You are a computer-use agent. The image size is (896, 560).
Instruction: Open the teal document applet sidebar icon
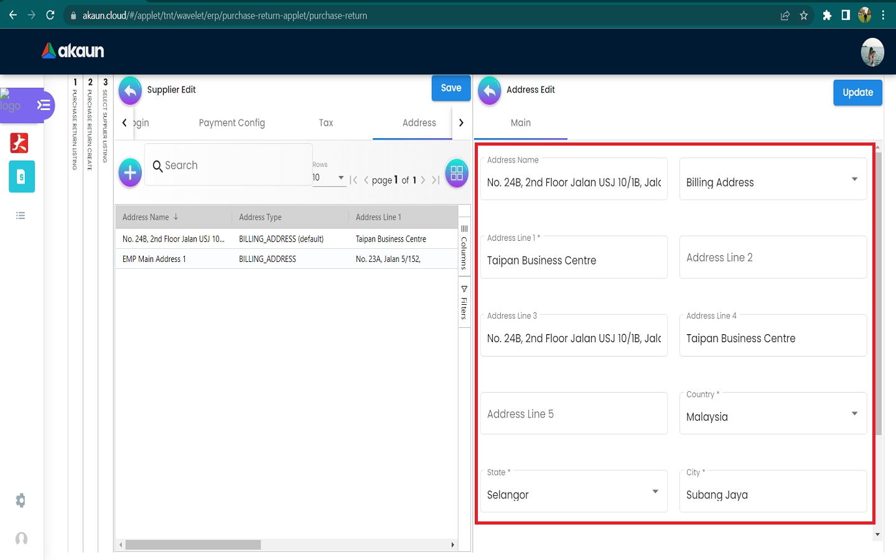[x=22, y=177]
